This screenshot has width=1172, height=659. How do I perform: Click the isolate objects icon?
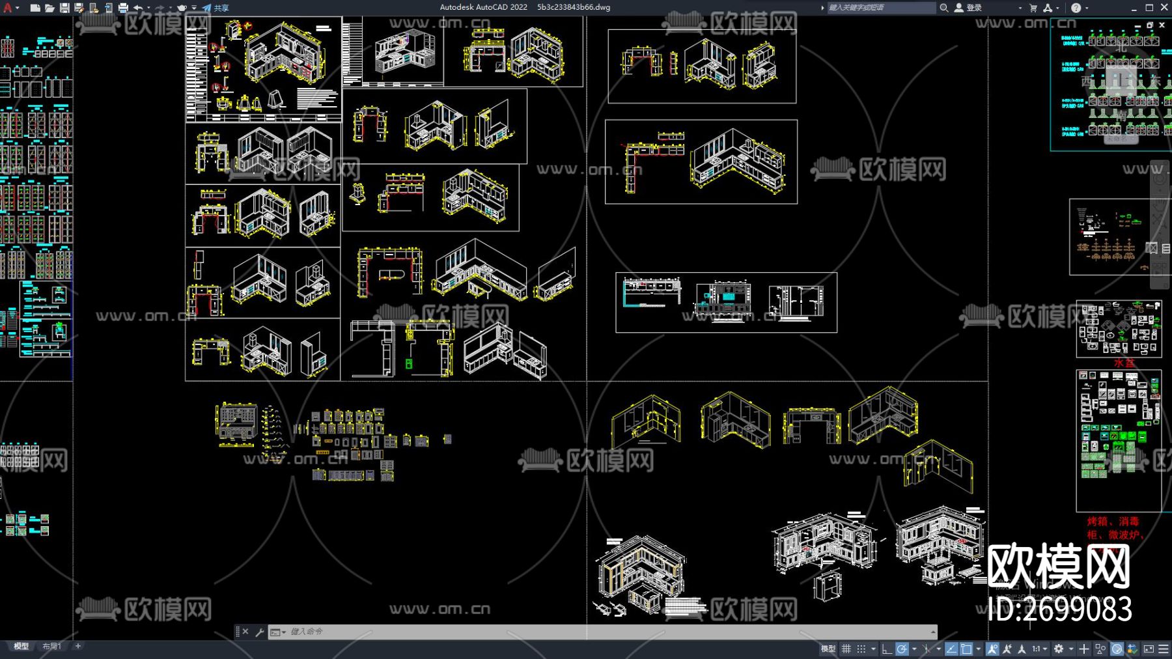[x=1100, y=649]
